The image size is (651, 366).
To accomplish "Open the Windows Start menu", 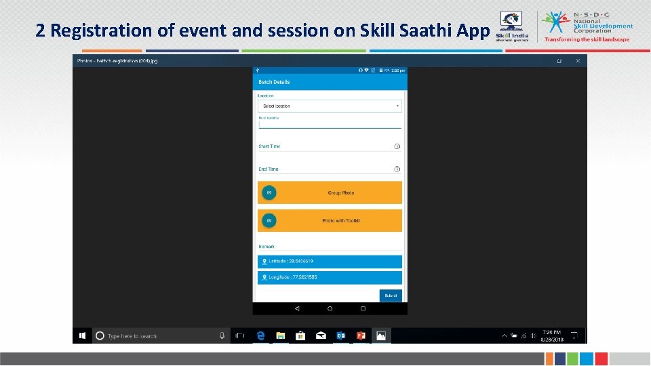I will 82,335.
